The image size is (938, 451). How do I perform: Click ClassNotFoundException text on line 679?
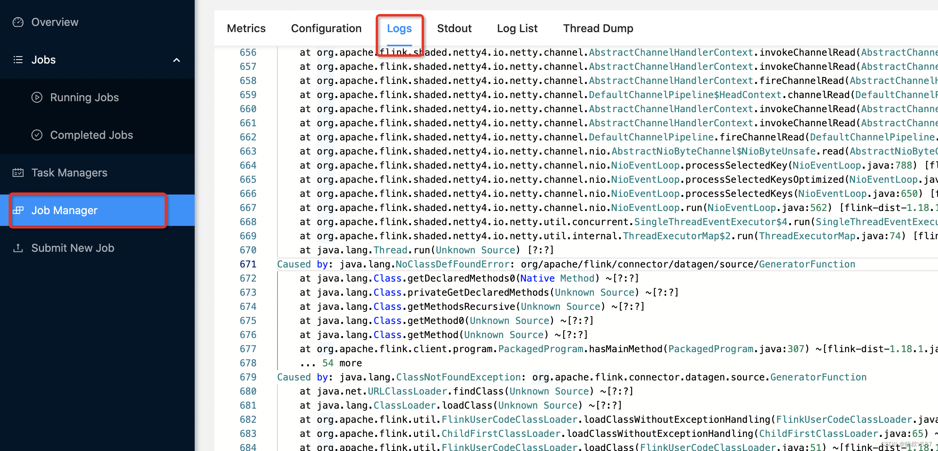[x=458, y=377]
